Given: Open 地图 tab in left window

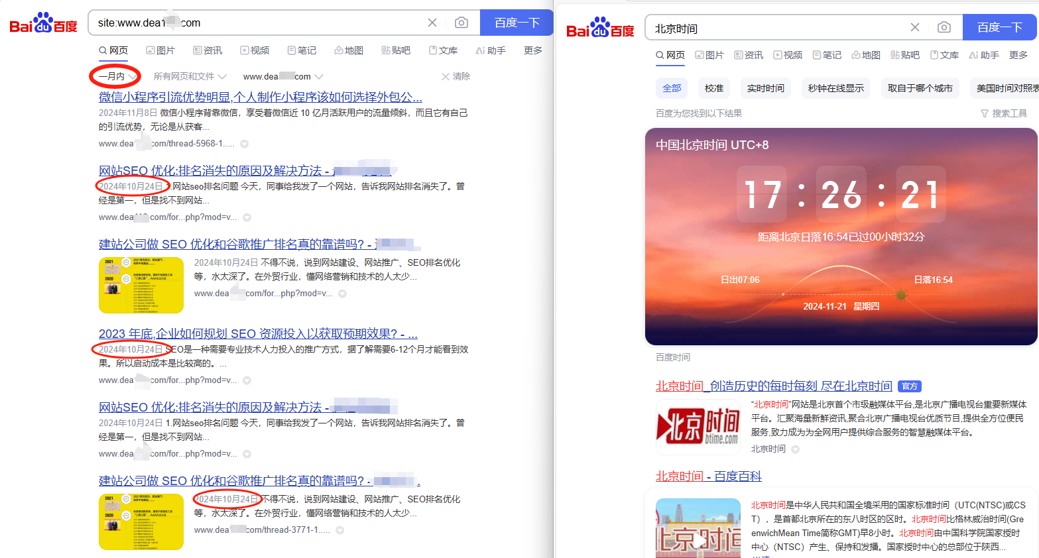Looking at the screenshot, I should click(349, 50).
